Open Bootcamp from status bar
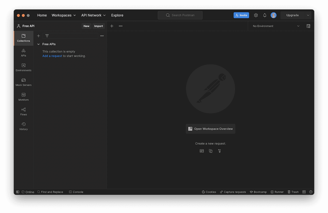 [258, 192]
